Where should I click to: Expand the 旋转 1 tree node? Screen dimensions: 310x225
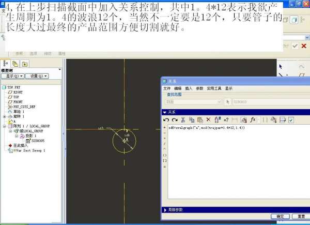click(4, 116)
